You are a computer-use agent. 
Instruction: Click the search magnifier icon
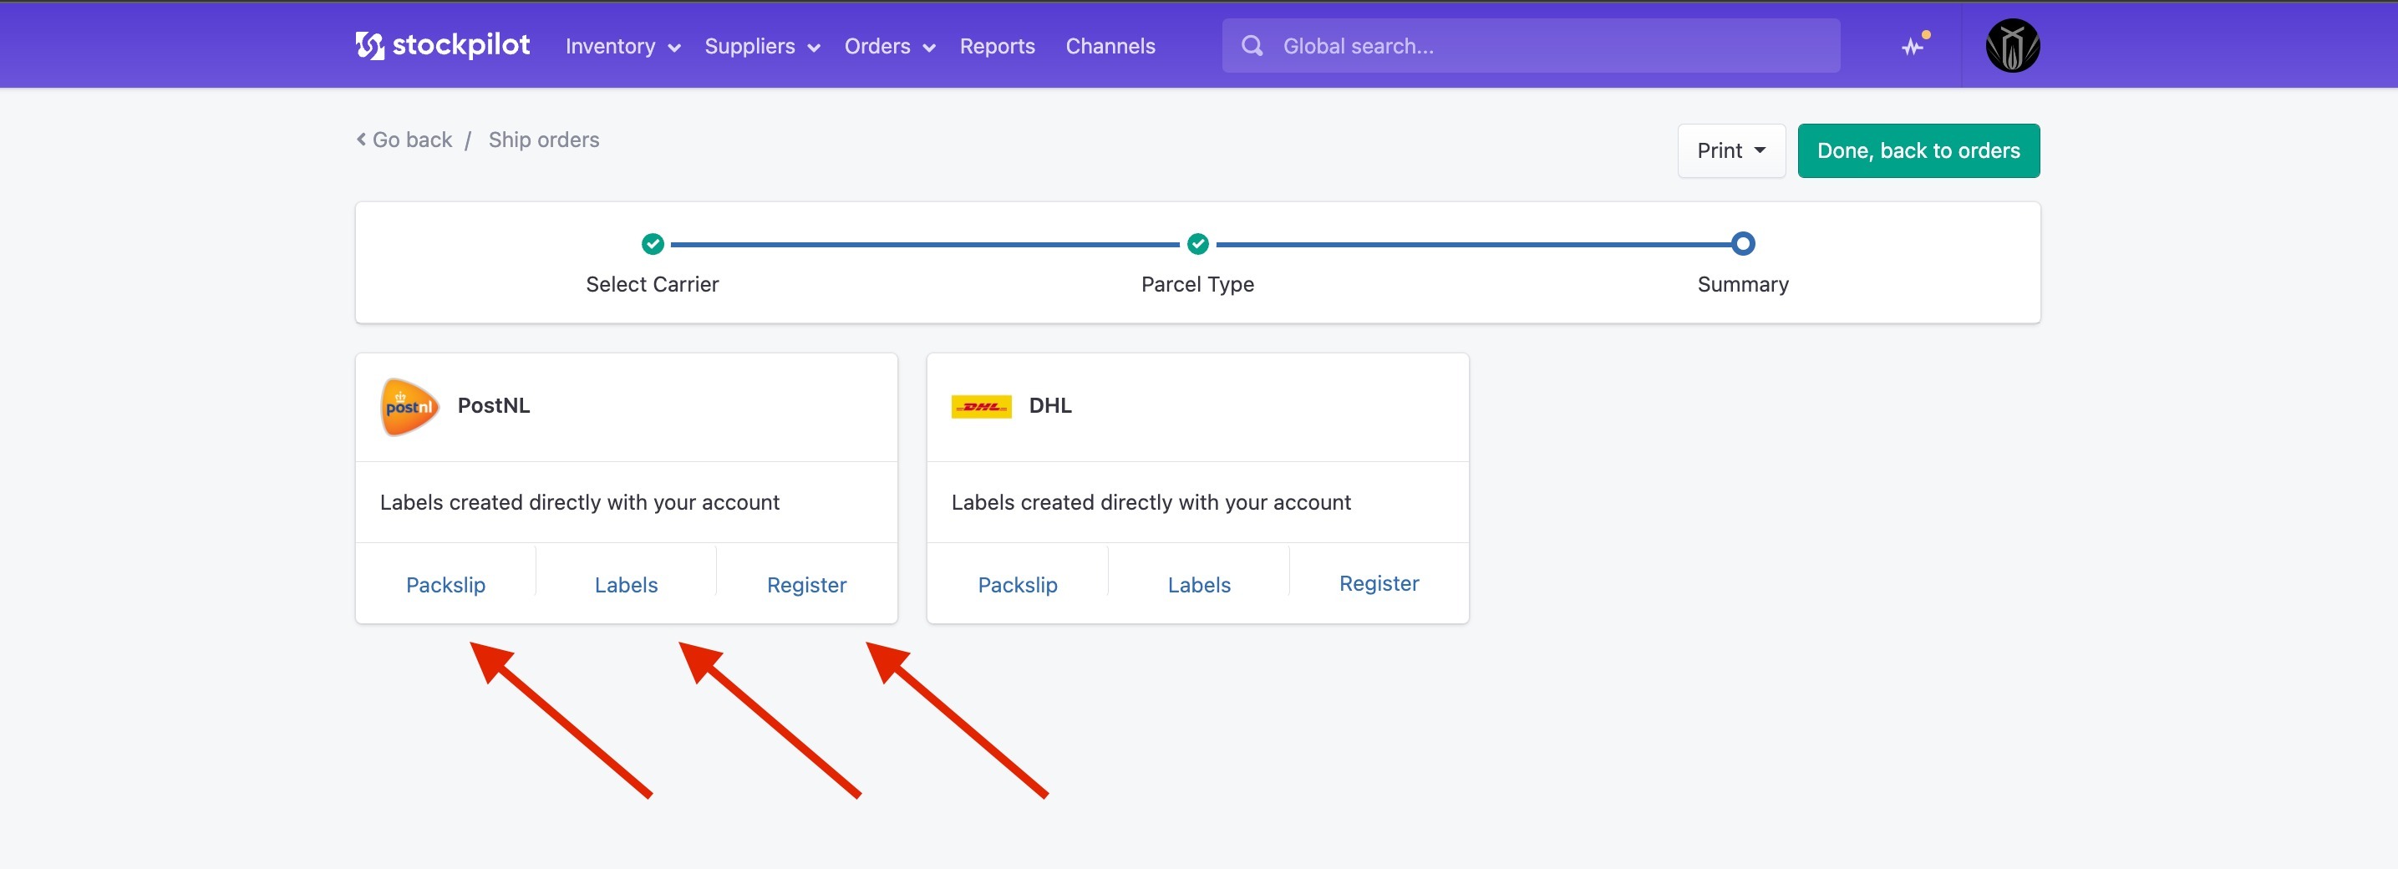click(1252, 46)
